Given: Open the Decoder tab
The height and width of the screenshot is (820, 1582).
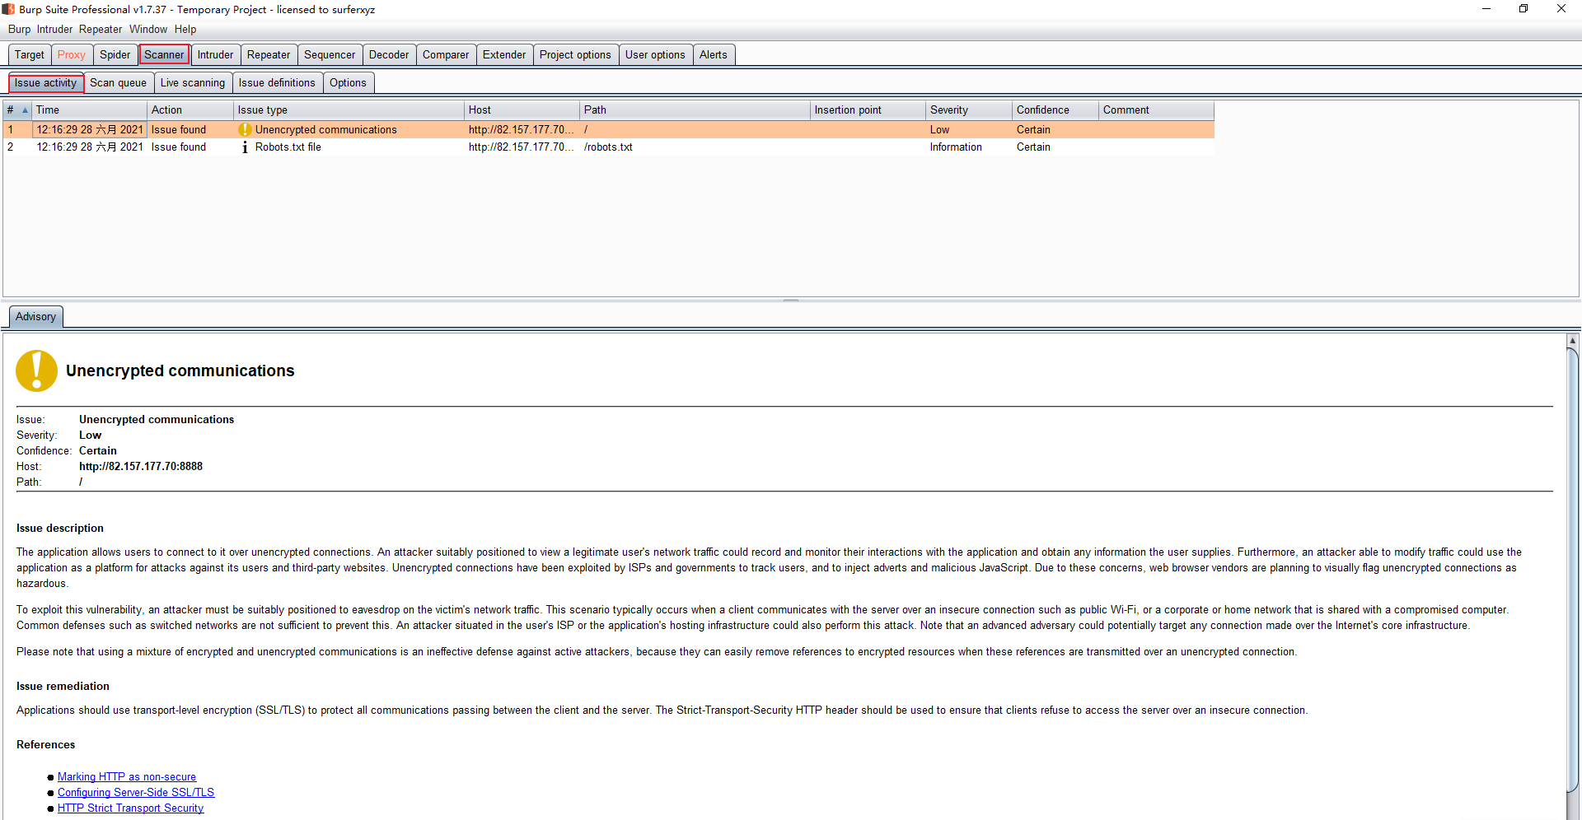Looking at the screenshot, I should click(389, 55).
